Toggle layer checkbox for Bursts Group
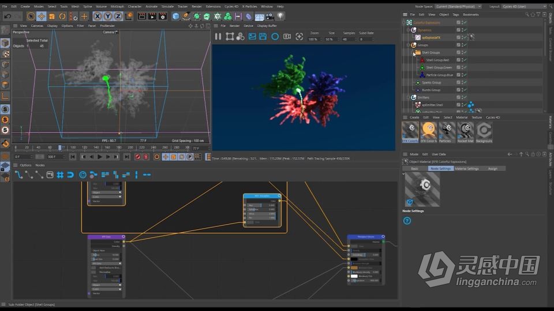 (458, 90)
